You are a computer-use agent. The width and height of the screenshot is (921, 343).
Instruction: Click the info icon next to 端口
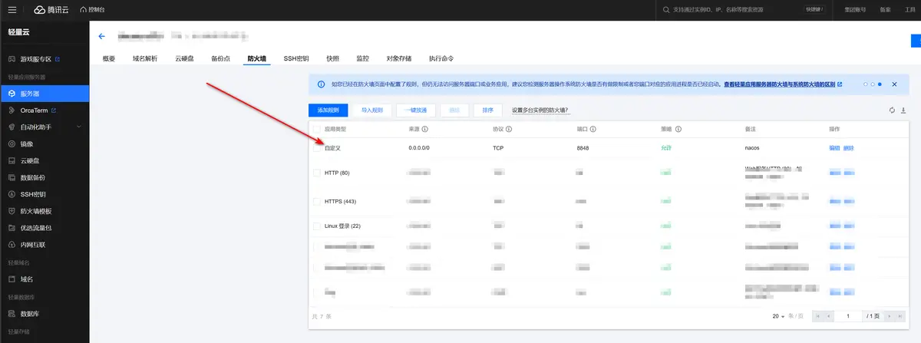tap(593, 129)
